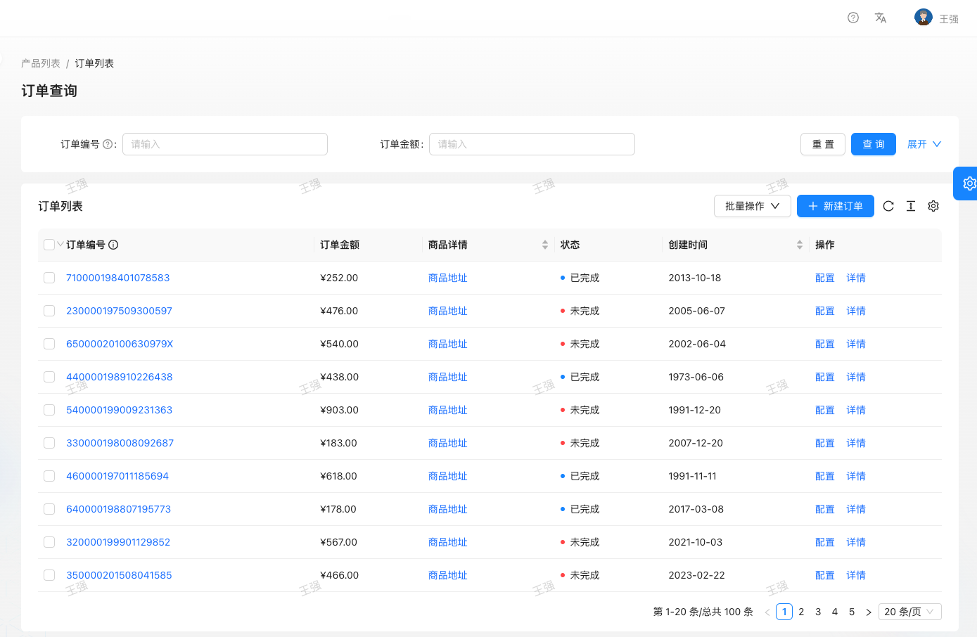Image resolution: width=977 pixels, height=637 pixels.
Task: Open column settings gear in table toolbar
Action: click(x=933, y=206)
